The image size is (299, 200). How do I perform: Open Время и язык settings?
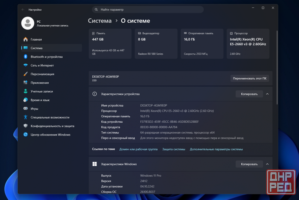[51, 100]
